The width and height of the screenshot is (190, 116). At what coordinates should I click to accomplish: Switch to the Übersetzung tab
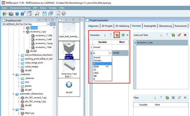point(165,26)
